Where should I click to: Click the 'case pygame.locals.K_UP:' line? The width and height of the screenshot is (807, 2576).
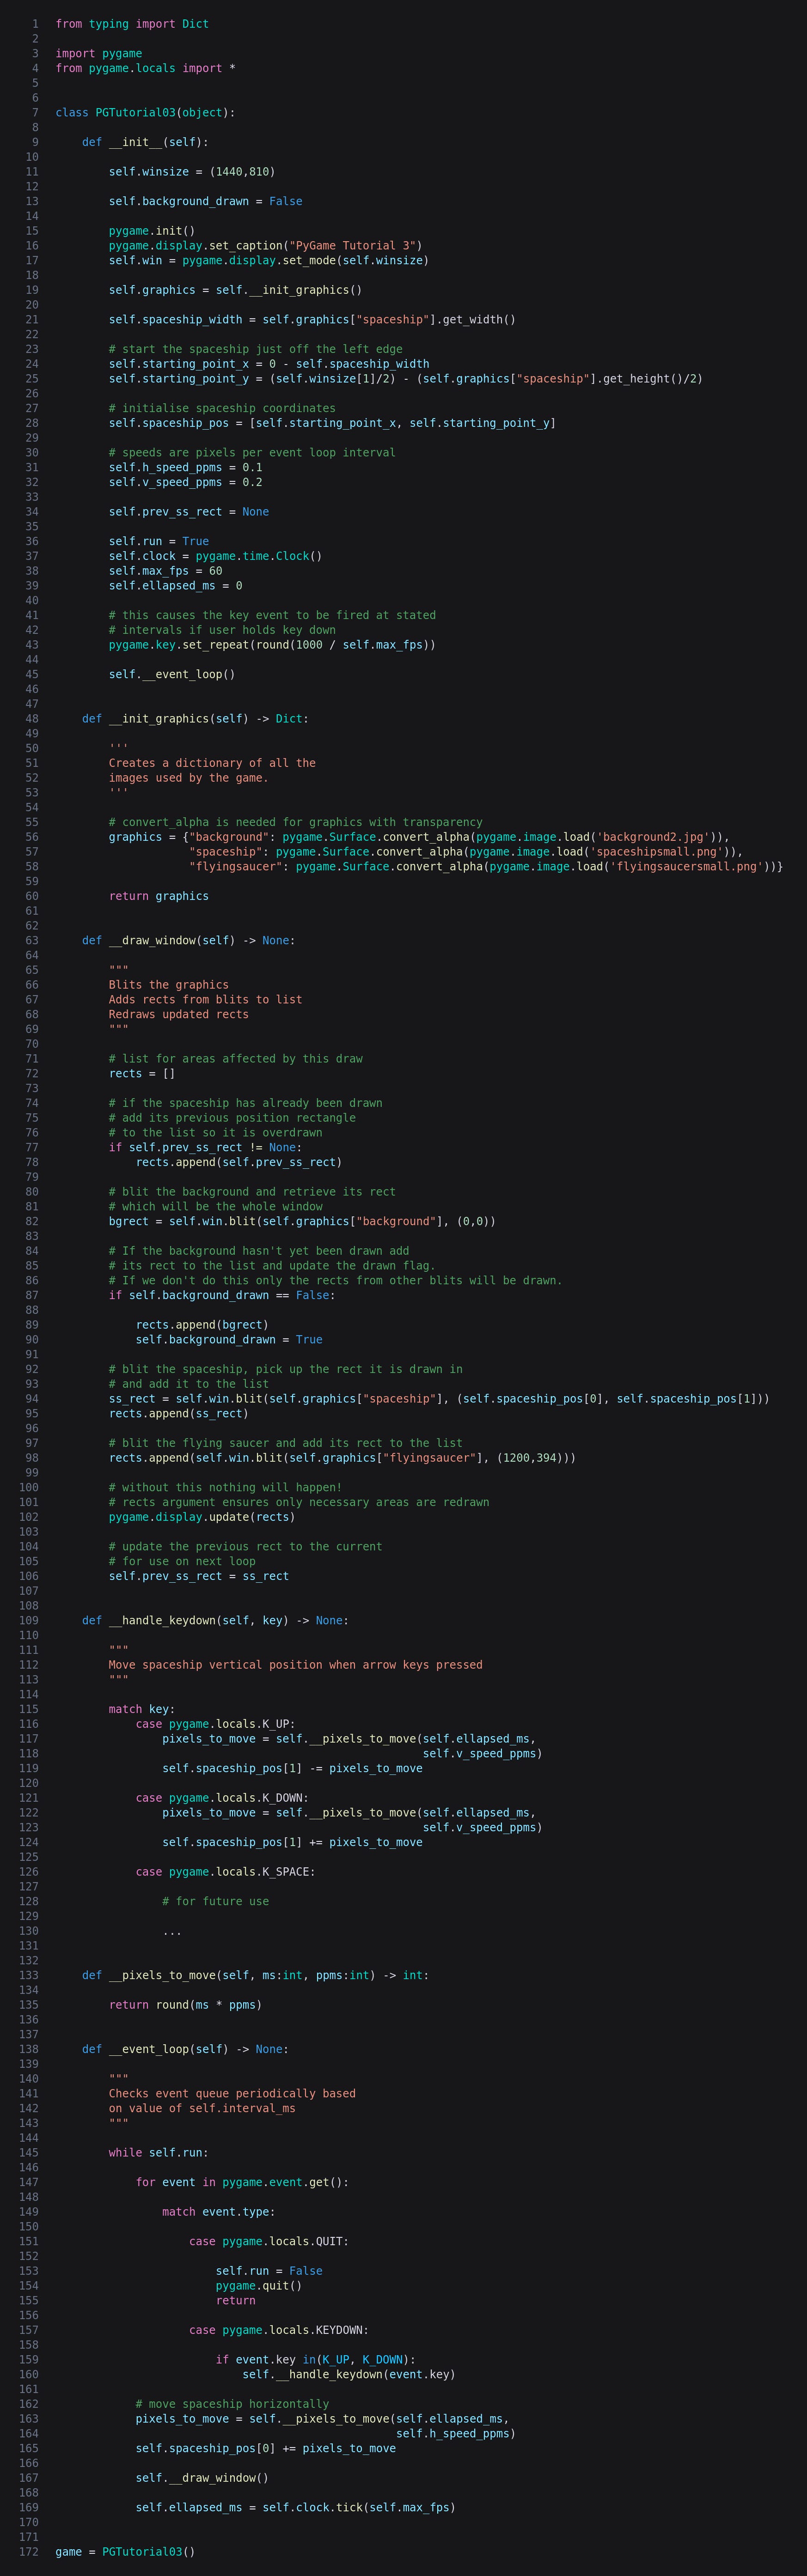coord(216,1724)
